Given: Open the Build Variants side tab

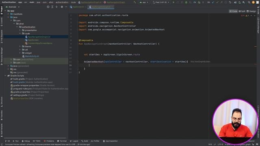Looking at the screenshot, I should [2, 130].
